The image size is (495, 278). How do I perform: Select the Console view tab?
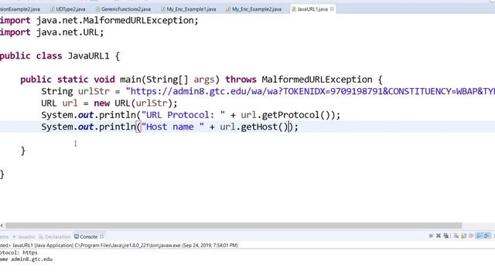tap(88, 236)
